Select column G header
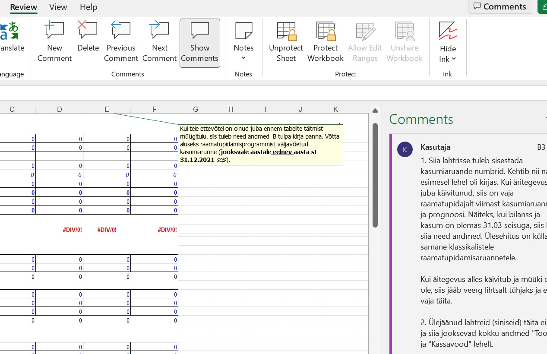The image size is (547, 354). (196, 109)
